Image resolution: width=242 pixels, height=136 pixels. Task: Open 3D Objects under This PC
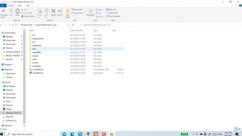11,86
